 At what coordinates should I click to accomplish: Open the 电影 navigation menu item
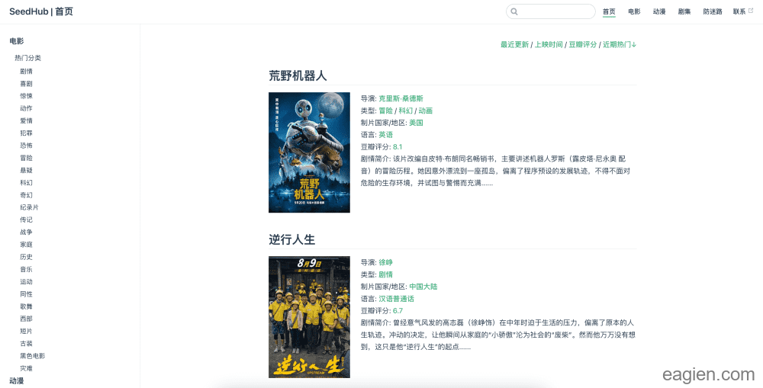(634, 11)
